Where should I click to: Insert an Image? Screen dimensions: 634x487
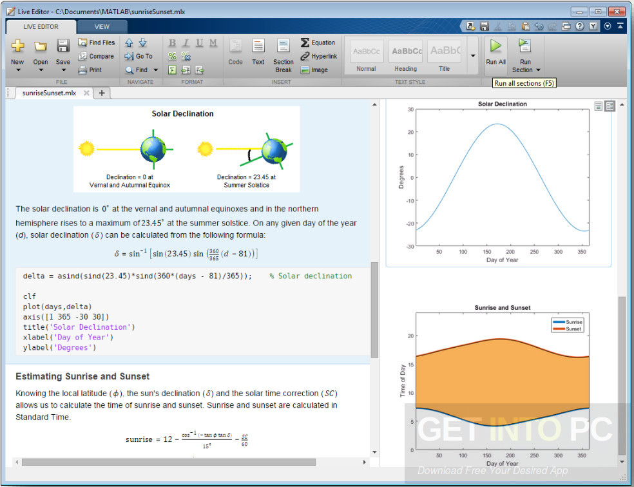coord(314,70)
